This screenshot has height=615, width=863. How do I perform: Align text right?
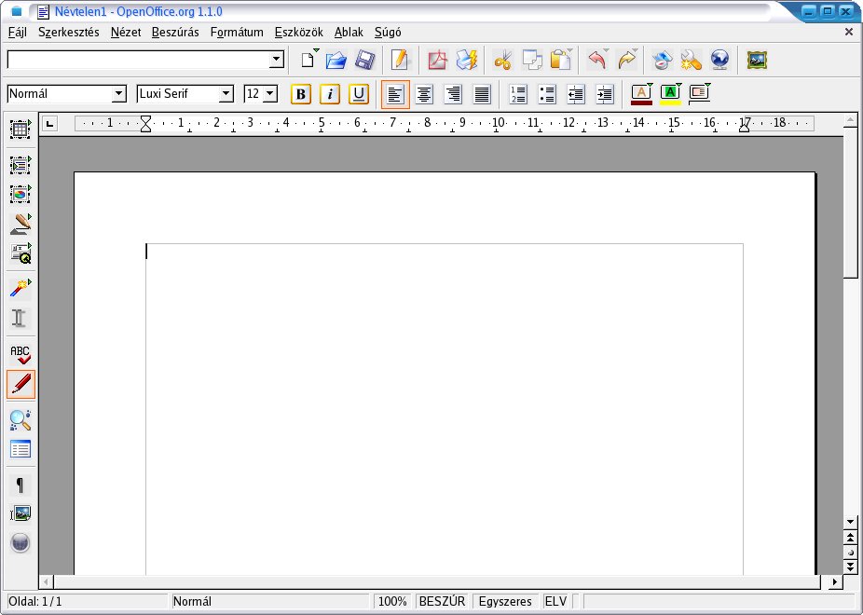[x=453, y=94]
